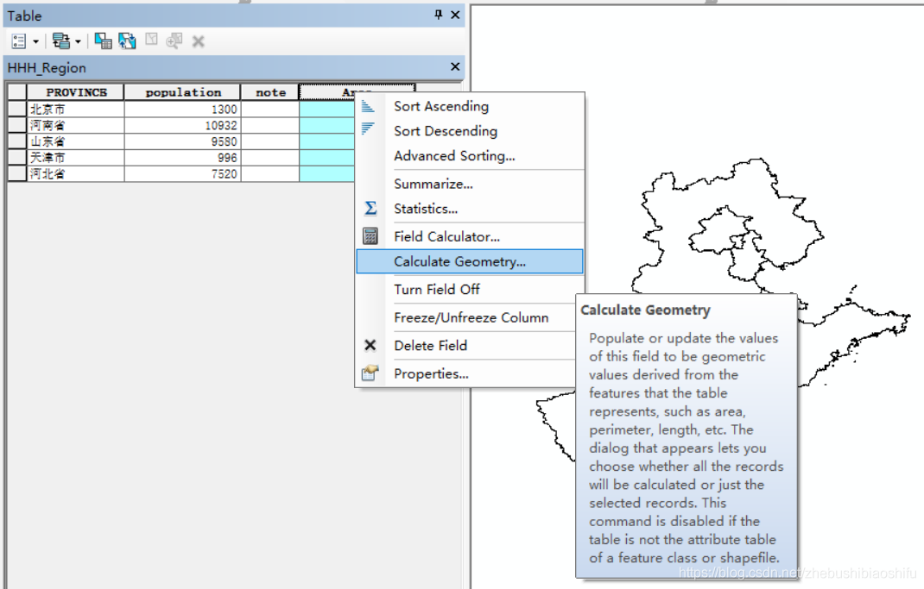The width and height of the screenshot is (924, 589).
Task: Close the HHH_Region attribute table
Action: [454, 66]
